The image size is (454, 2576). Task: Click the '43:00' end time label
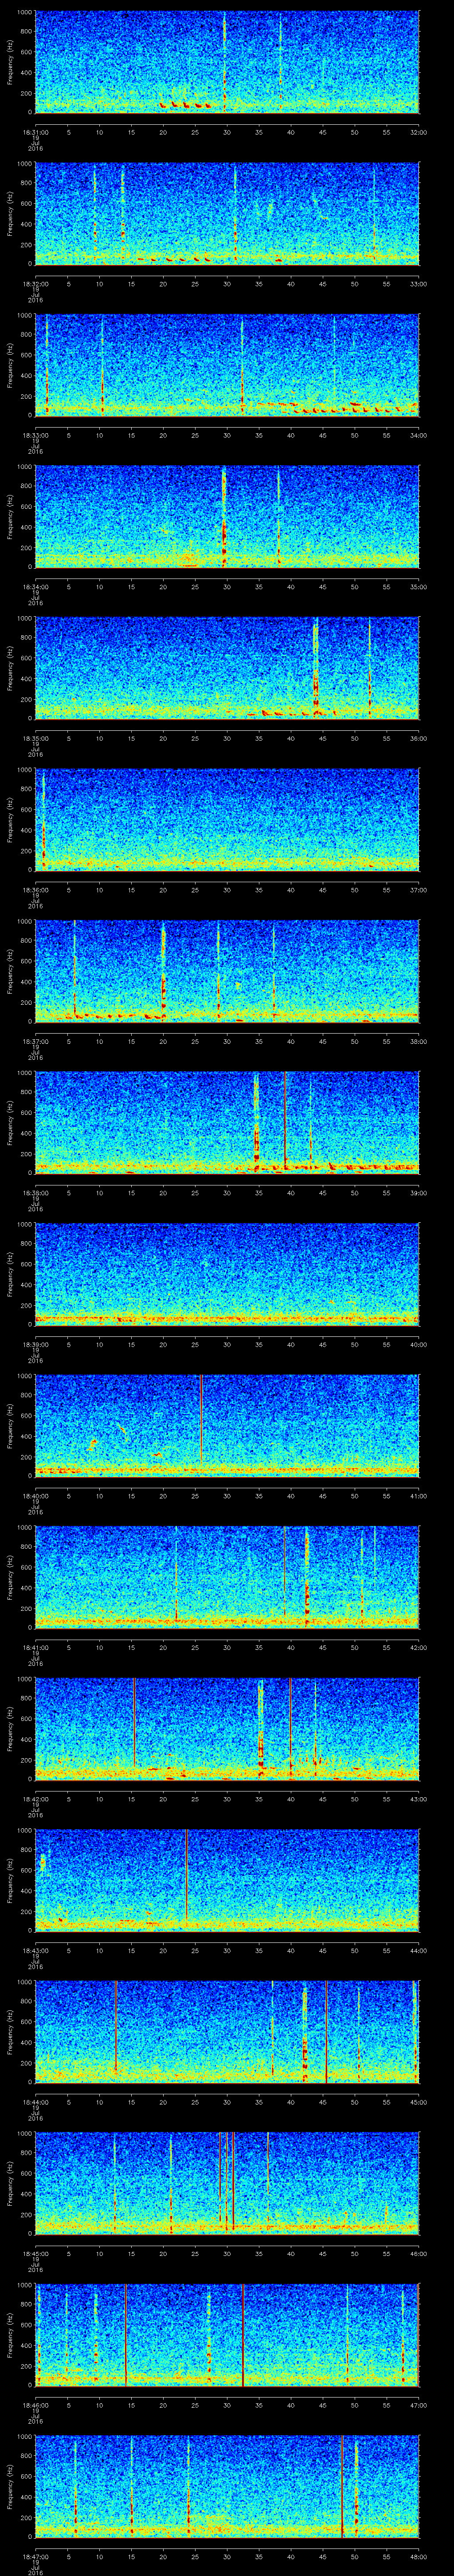tap(418, 1799)
